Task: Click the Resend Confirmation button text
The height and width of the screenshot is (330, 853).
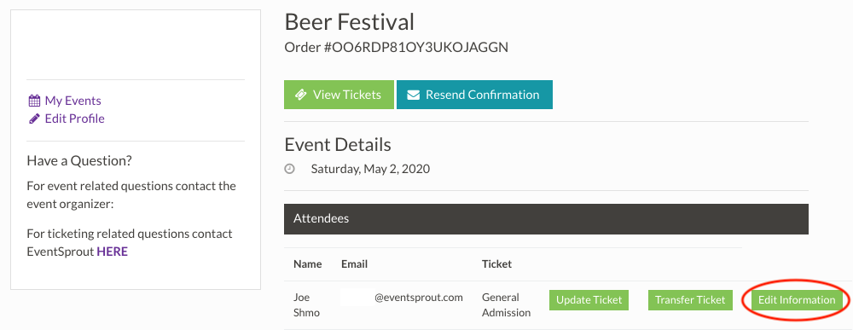Action: (483, 95)
